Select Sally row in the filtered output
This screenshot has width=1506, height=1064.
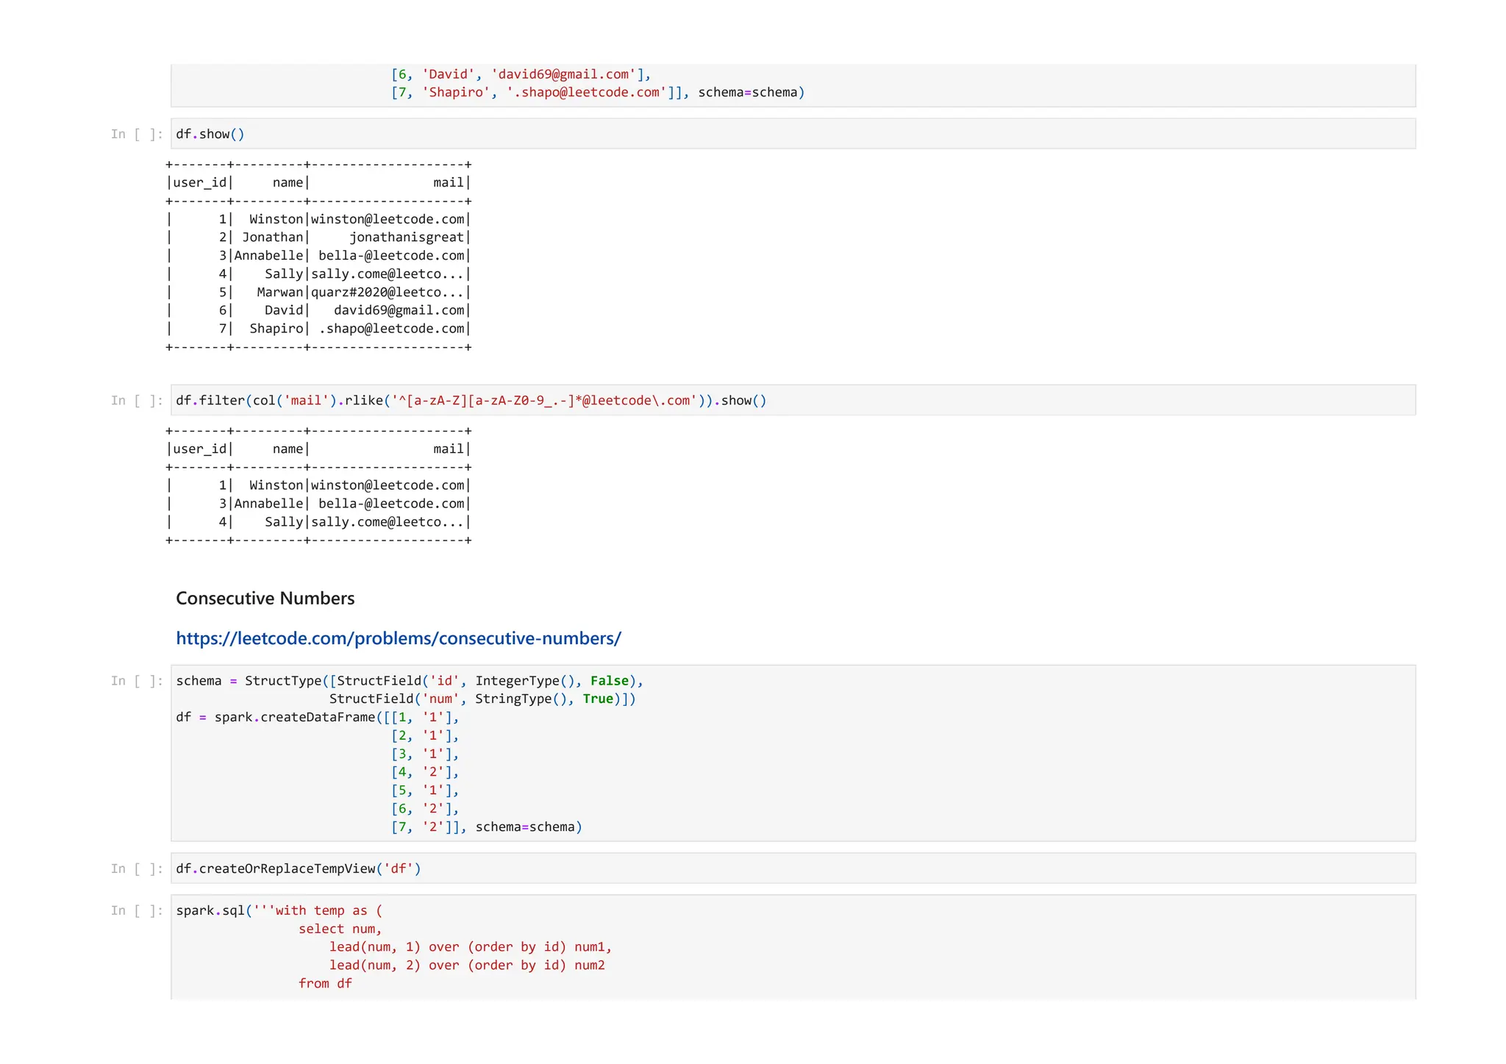[318, 522]
